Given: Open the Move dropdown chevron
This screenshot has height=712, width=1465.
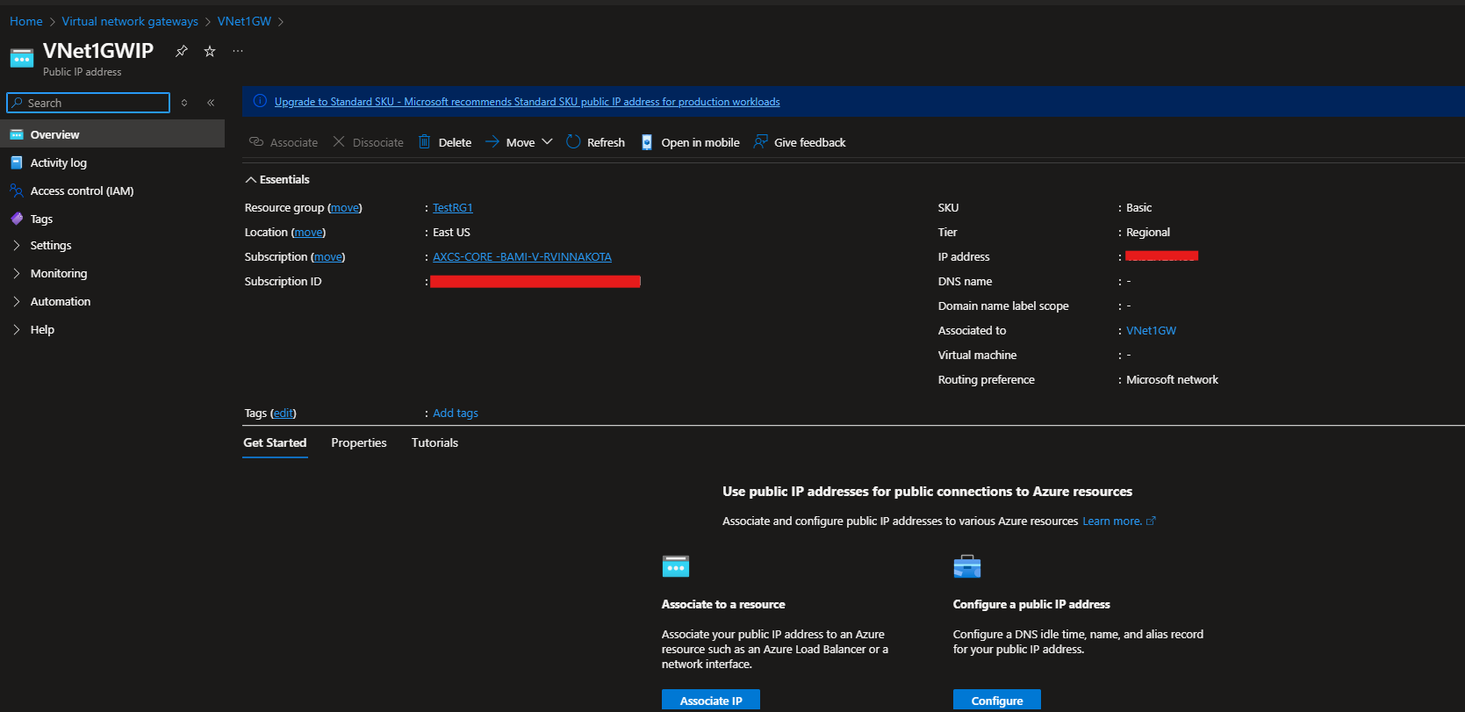Looking at the screenshot, I should [547, 141].
